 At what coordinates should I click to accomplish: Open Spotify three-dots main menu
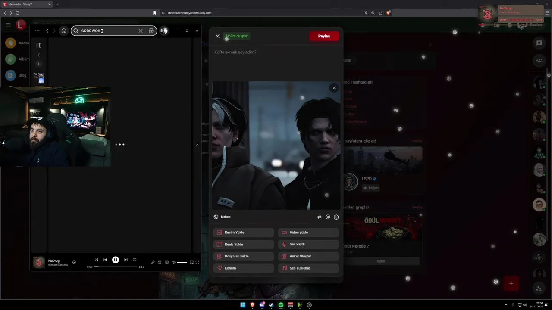click(x=37, y=31)
